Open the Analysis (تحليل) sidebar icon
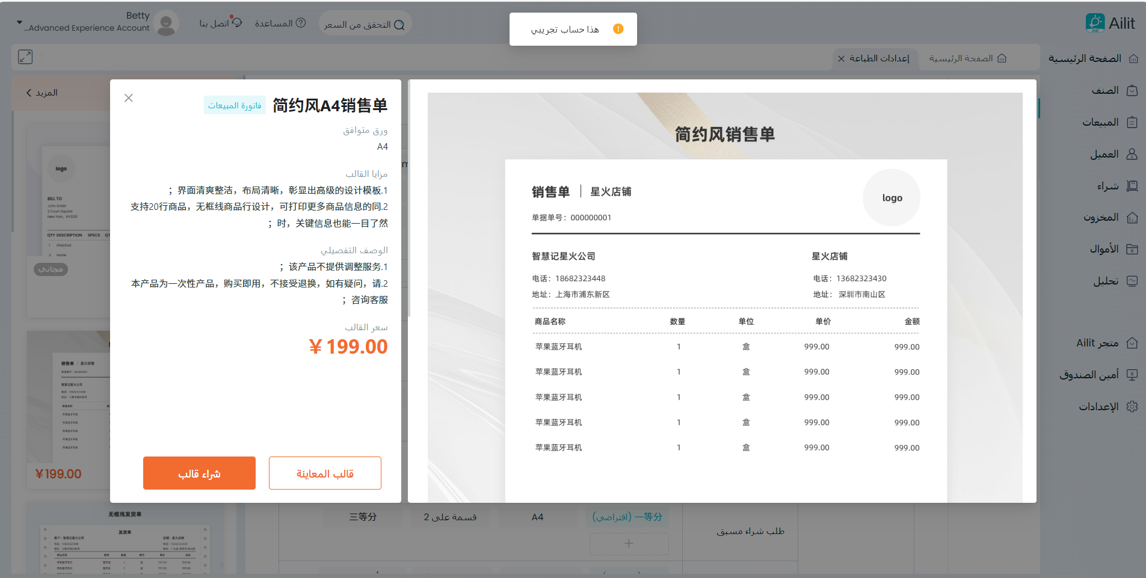 [1132, 281]
